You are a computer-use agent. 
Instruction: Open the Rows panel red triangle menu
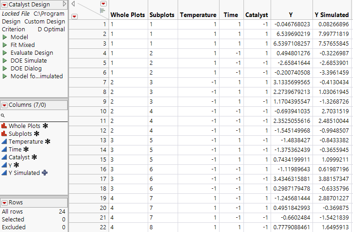(5, 203)
